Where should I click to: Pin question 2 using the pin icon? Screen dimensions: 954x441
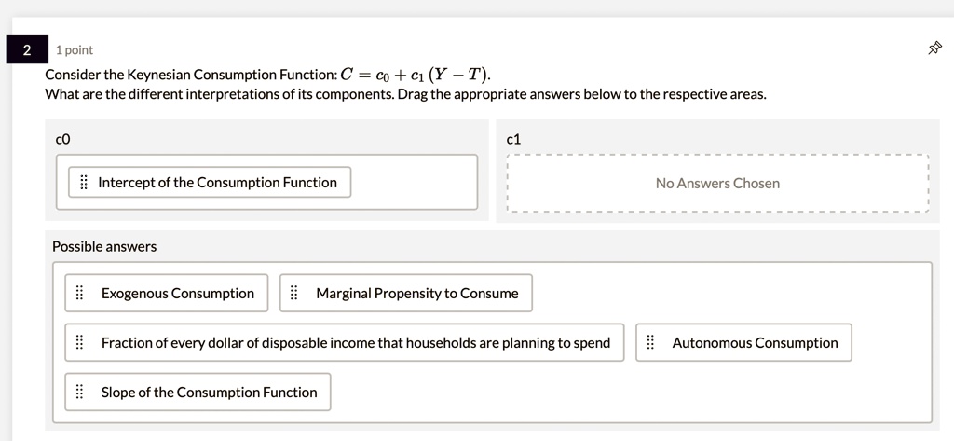coord(934,48)
